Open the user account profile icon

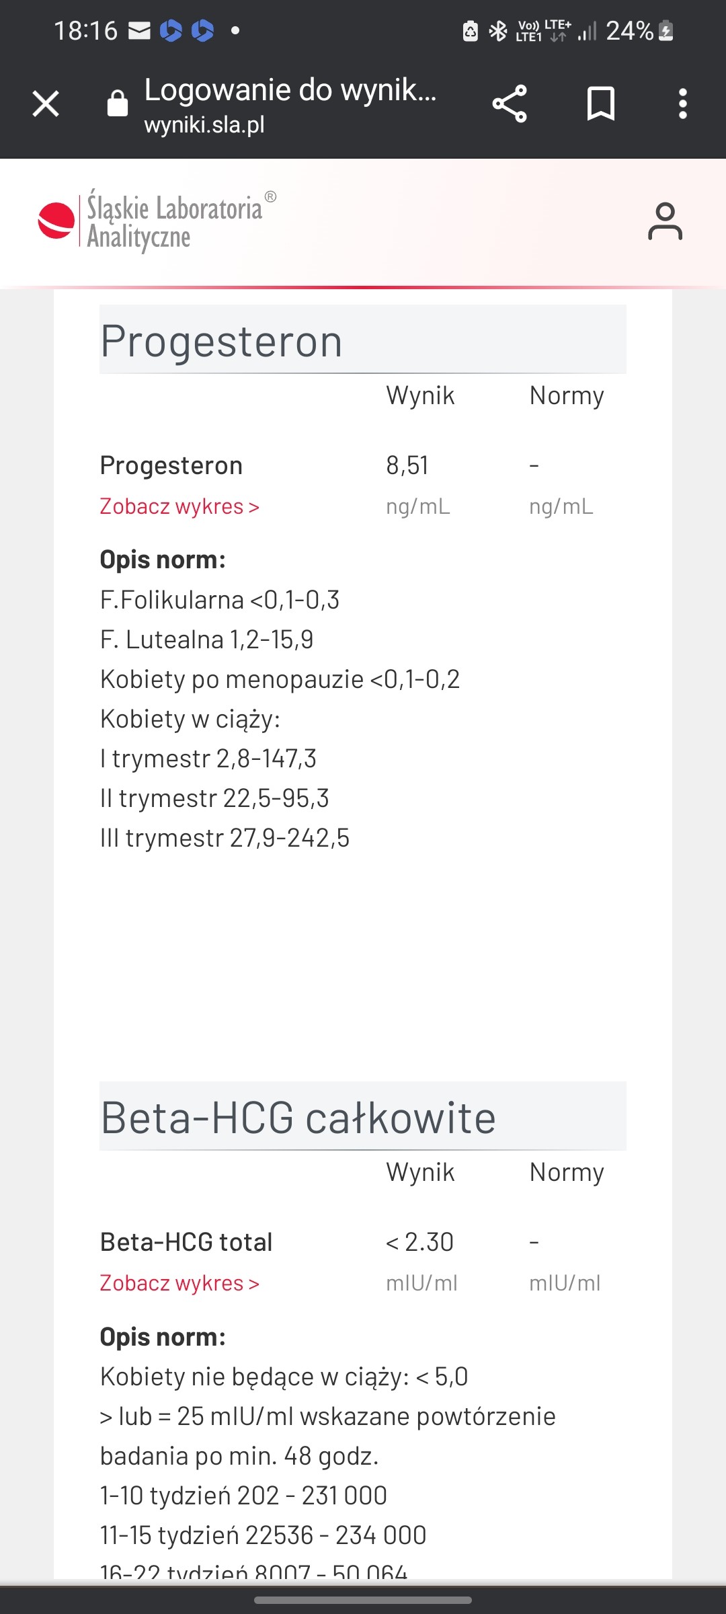[665, 221]
